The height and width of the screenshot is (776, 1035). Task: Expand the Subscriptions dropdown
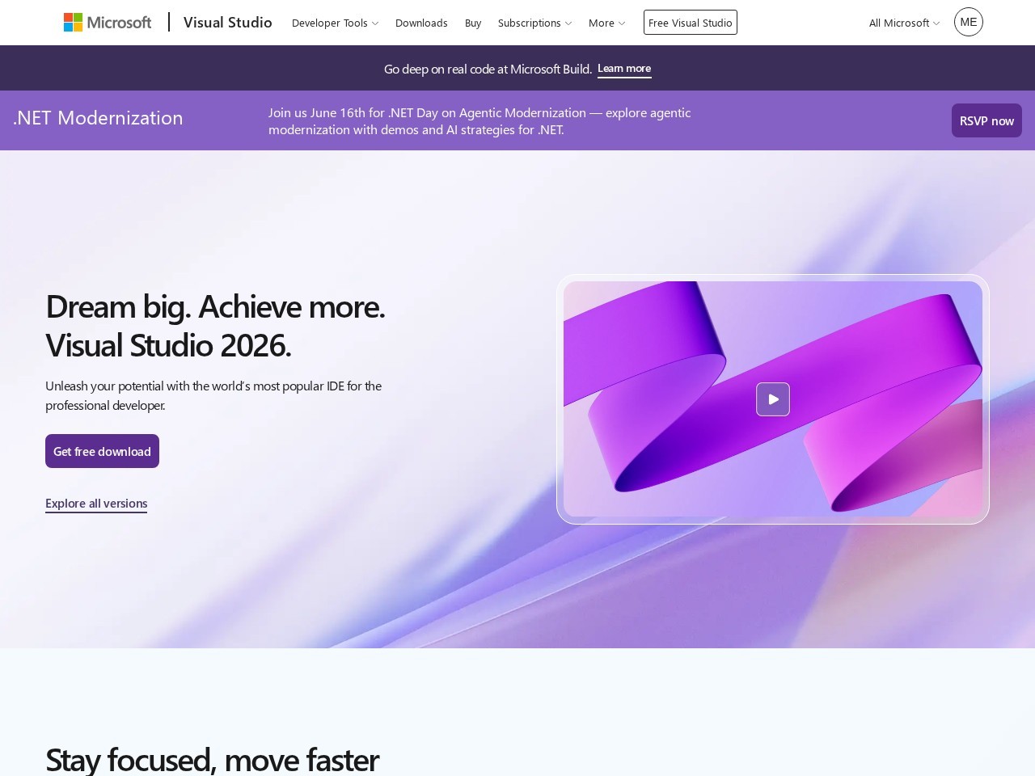(x=534, y=23)
